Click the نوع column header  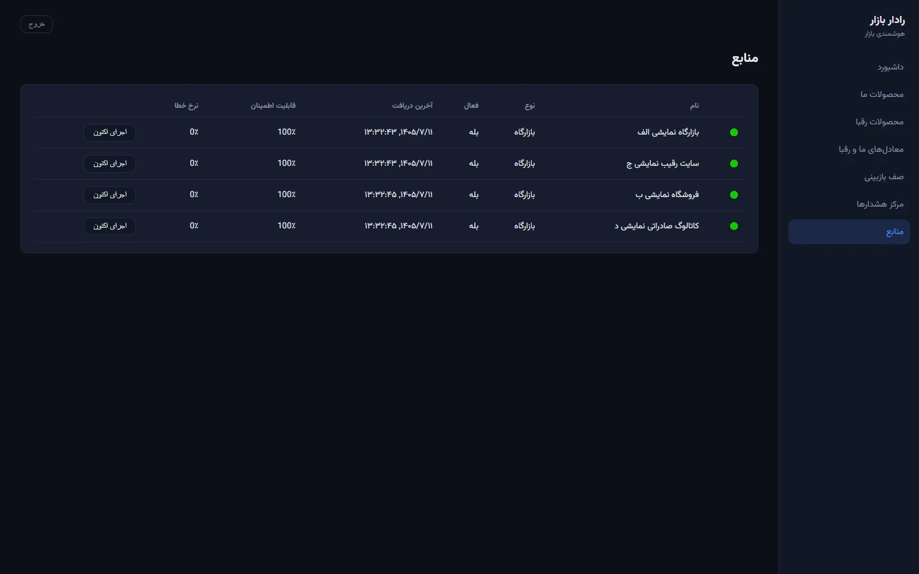pos(530,106)
